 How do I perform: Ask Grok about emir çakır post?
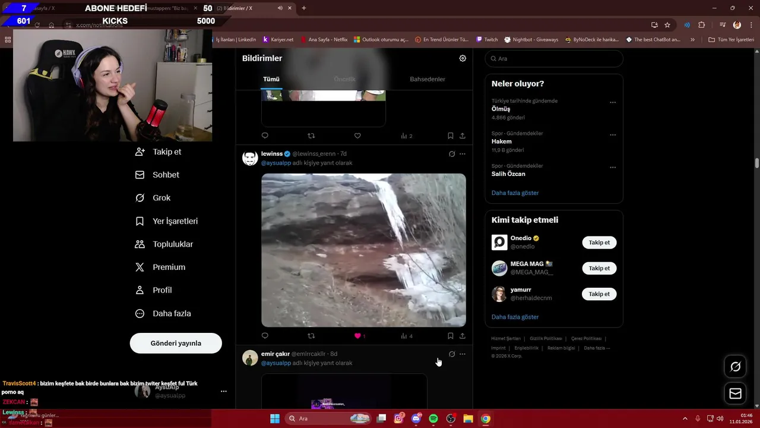tap(452, 354)
